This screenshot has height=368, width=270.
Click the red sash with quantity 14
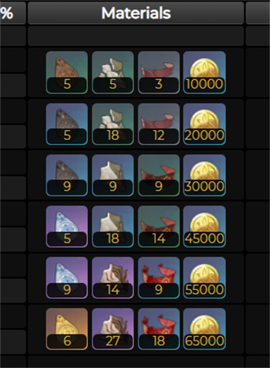(x=159, y=227)
